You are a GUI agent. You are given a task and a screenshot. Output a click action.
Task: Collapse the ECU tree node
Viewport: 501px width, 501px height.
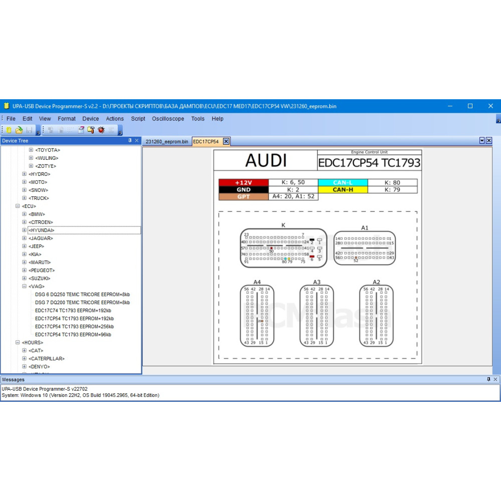18,206
